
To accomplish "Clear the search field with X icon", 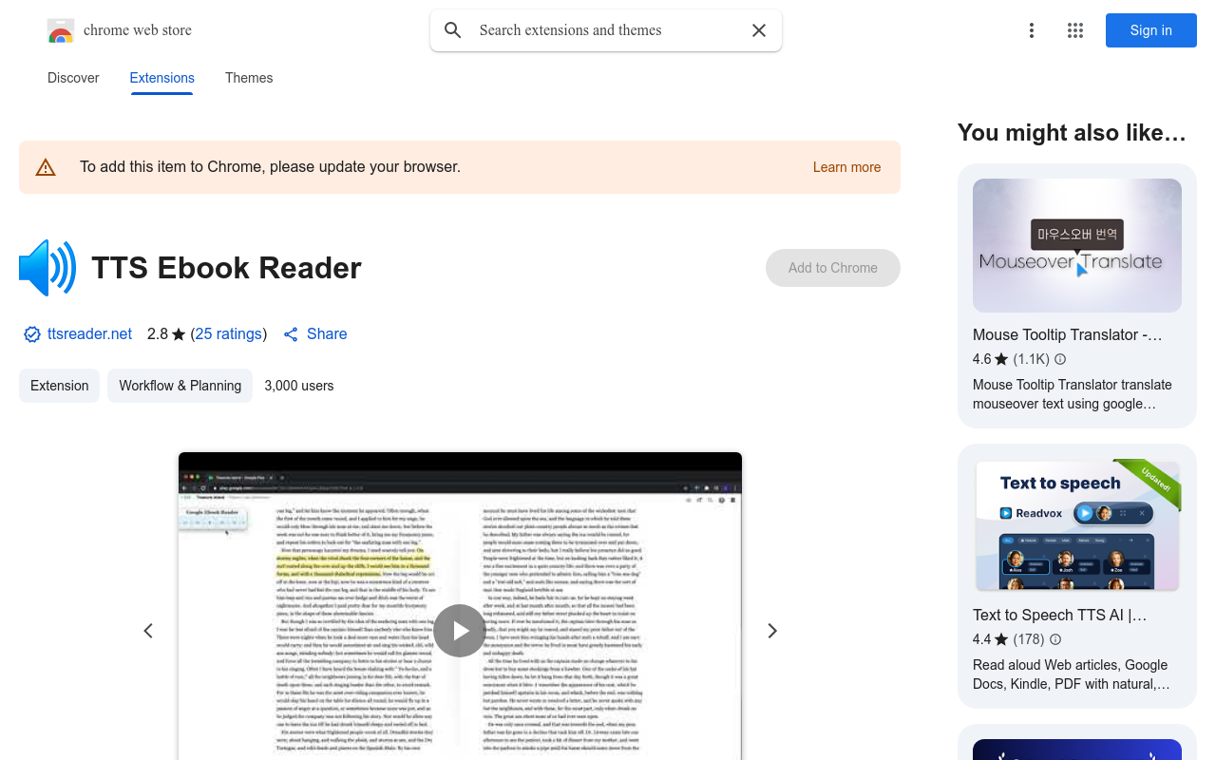I will point(759,30).
